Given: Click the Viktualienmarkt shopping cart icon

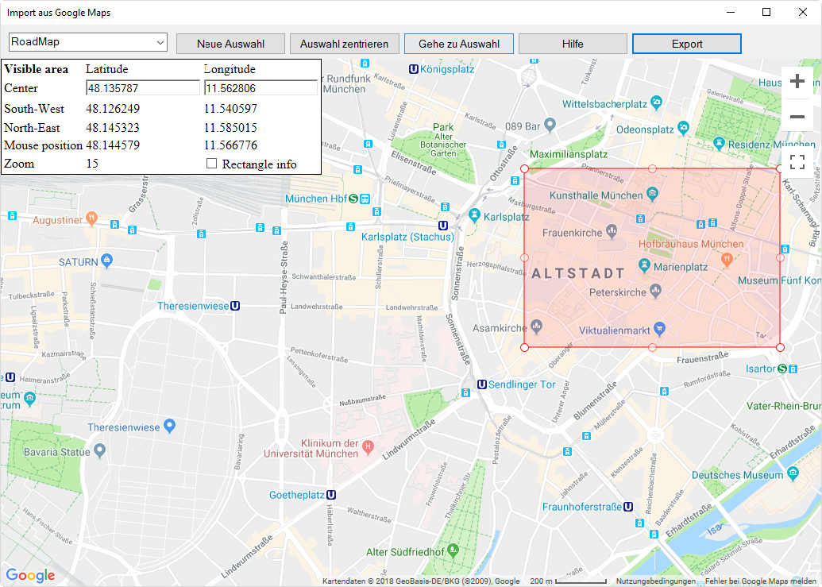Looking at the screenshot, I should click(x=660, y=329).
